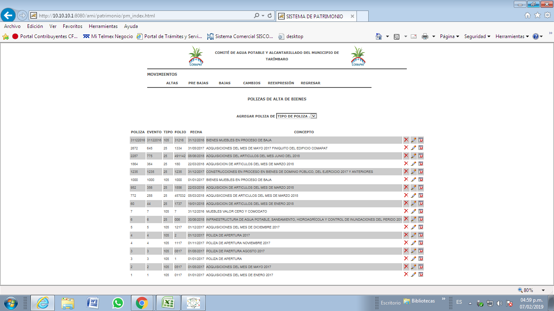
Task: Open the TIPO DE POLIZA dropdown
Action: point(296,116)
